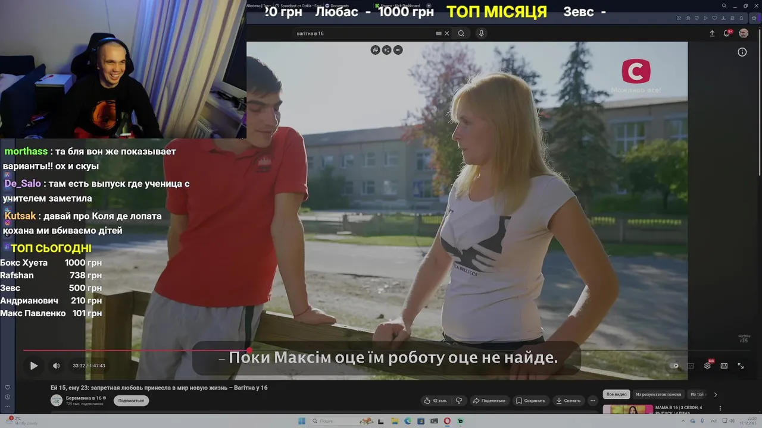Open File Explorer in the taskbar
The height and width of the screenshot is (428, 762).
[395, 421]
